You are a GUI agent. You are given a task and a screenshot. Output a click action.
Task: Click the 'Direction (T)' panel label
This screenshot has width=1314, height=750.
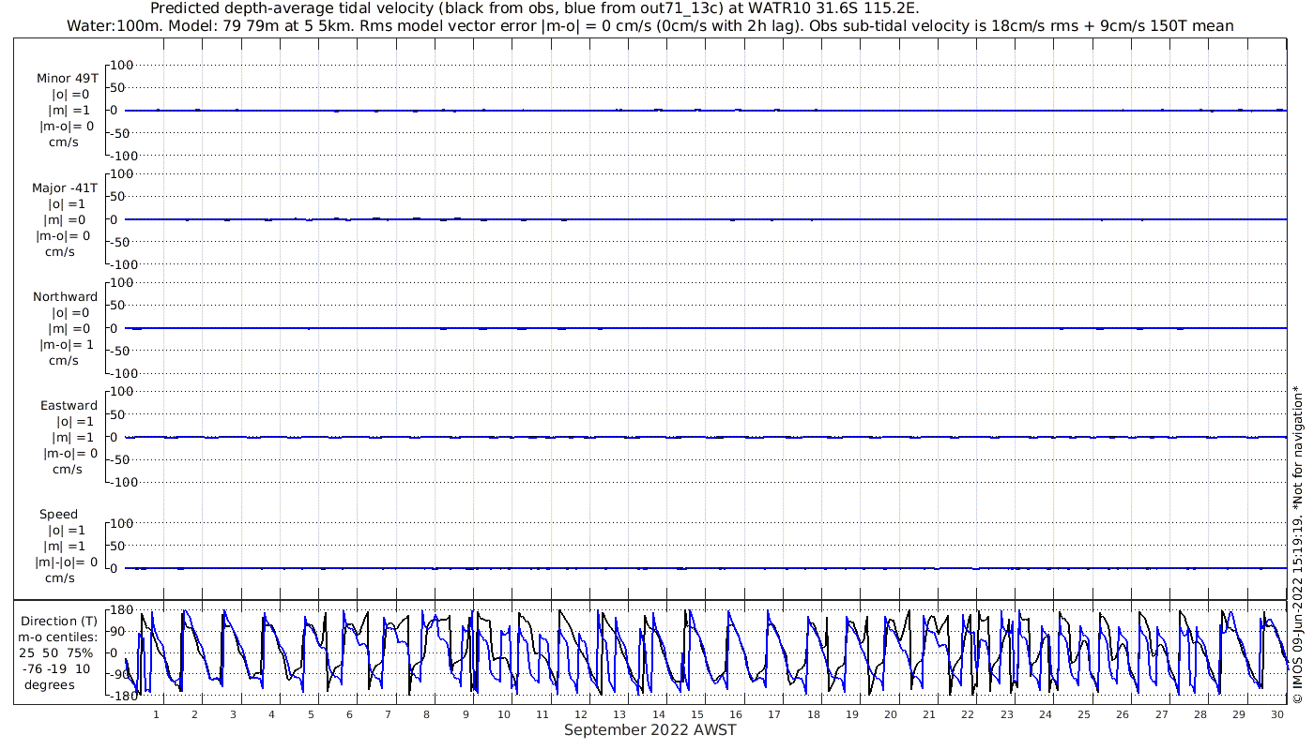[x=58, y=621]
